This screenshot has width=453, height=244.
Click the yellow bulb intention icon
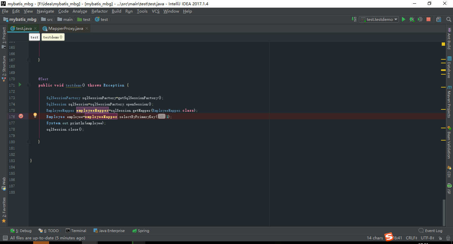[x=35, y=115]
